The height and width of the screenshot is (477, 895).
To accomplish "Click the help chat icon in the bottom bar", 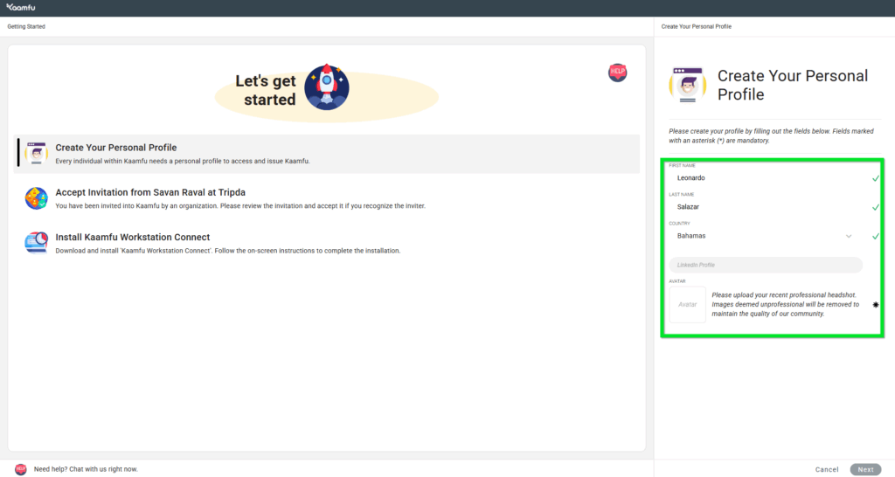I will (x=21, y=469).
